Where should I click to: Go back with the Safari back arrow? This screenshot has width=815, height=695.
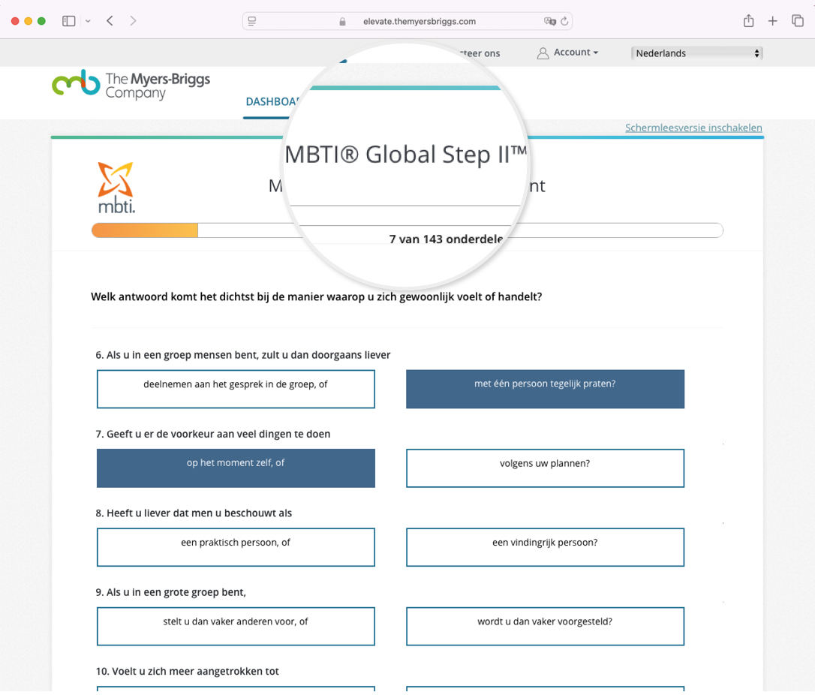110,21
